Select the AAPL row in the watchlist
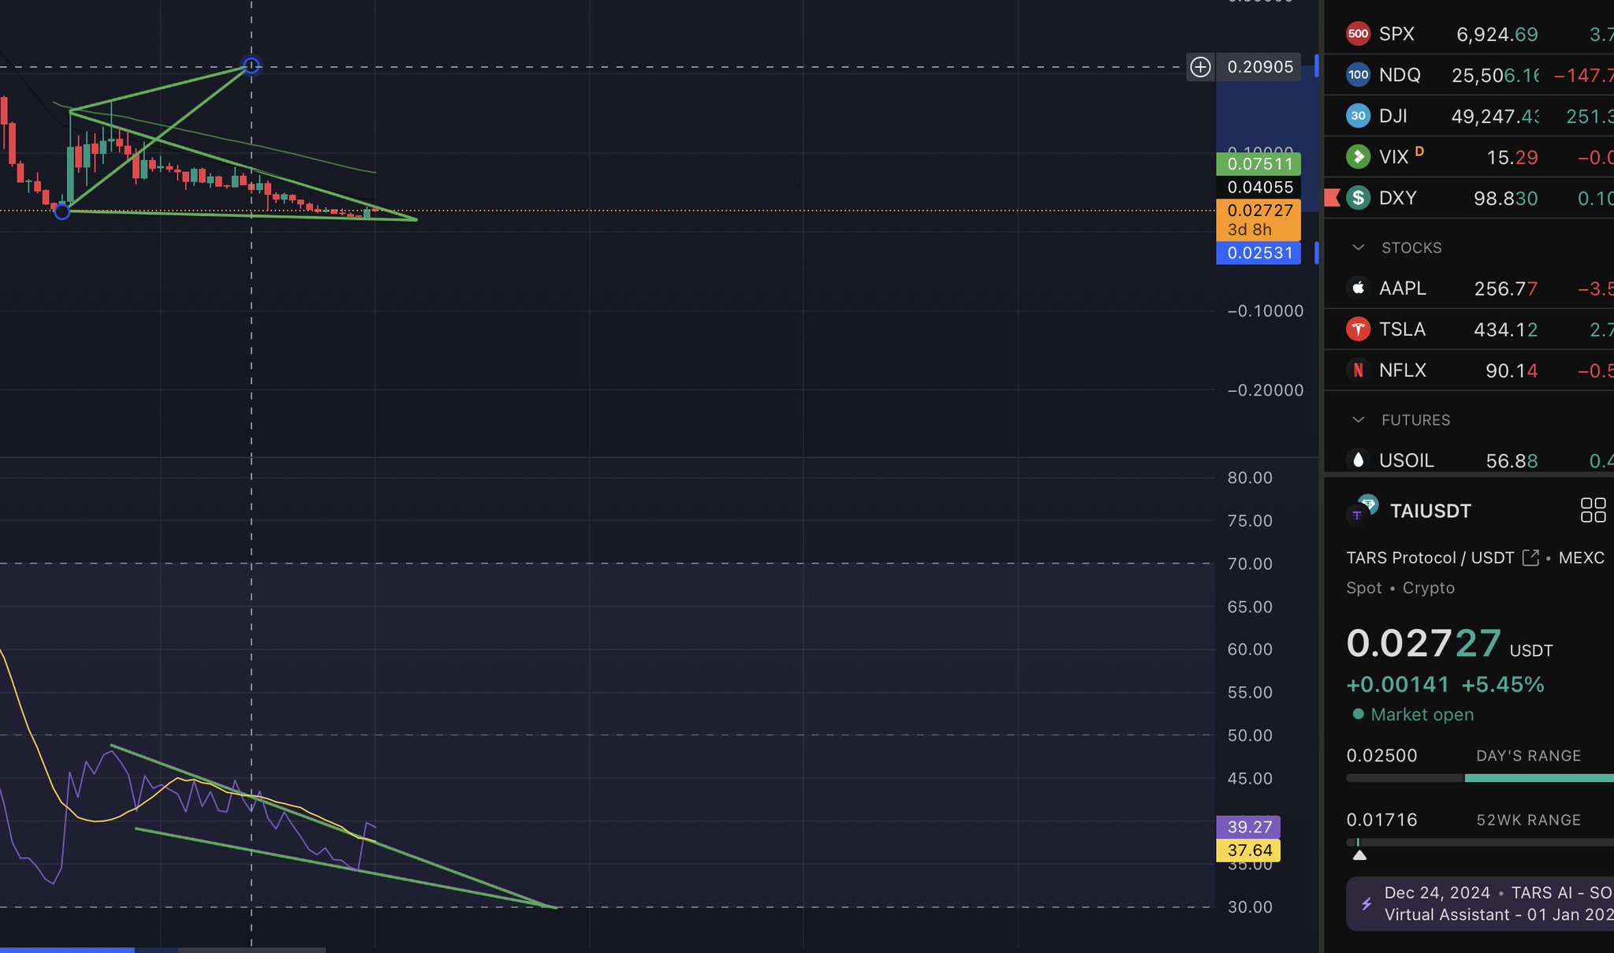Image resolution: width=1614 pixels, height=953 pixels. point(1402,289)
